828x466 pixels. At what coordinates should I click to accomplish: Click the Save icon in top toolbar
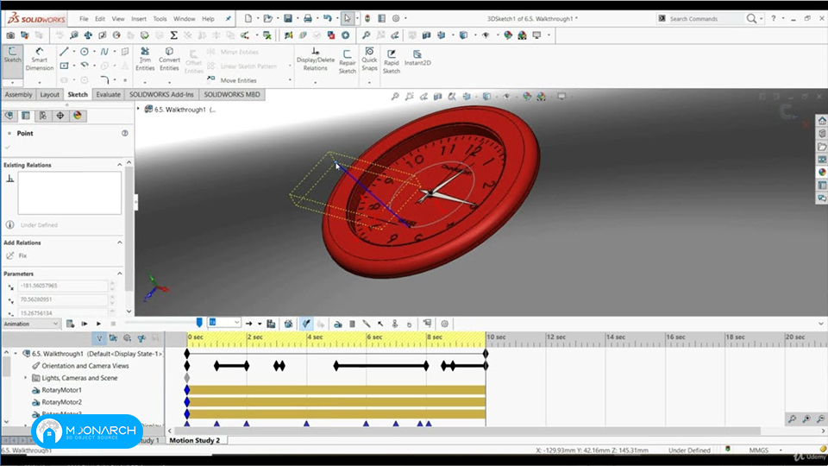click(288, 18)
